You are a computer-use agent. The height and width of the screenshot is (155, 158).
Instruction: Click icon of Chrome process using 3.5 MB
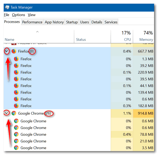tap(16, 148)
